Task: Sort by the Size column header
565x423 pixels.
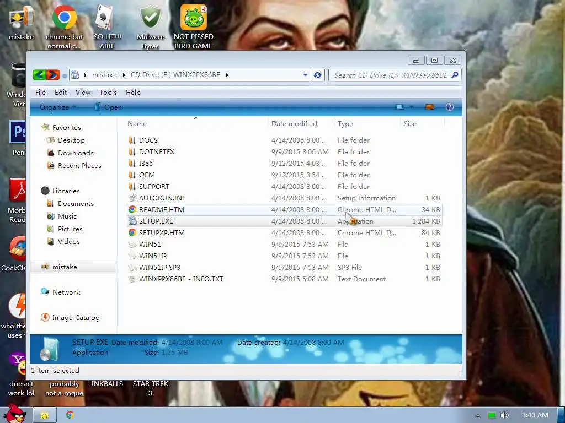Action: [x=410, y=124]
